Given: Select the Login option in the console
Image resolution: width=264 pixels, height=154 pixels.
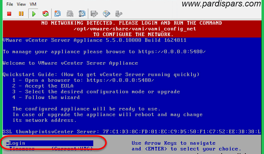Looking at the screenshot, I should click(x=49, y=143).
